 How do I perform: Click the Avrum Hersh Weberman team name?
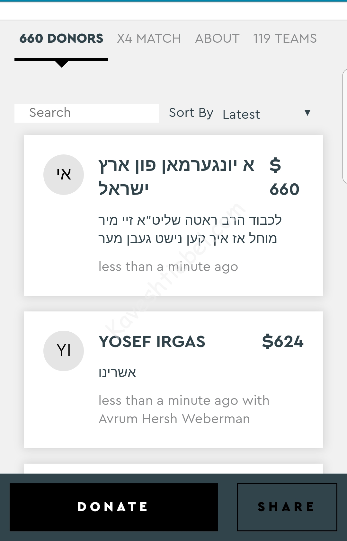pyautogui.click(x=174, y=419)
